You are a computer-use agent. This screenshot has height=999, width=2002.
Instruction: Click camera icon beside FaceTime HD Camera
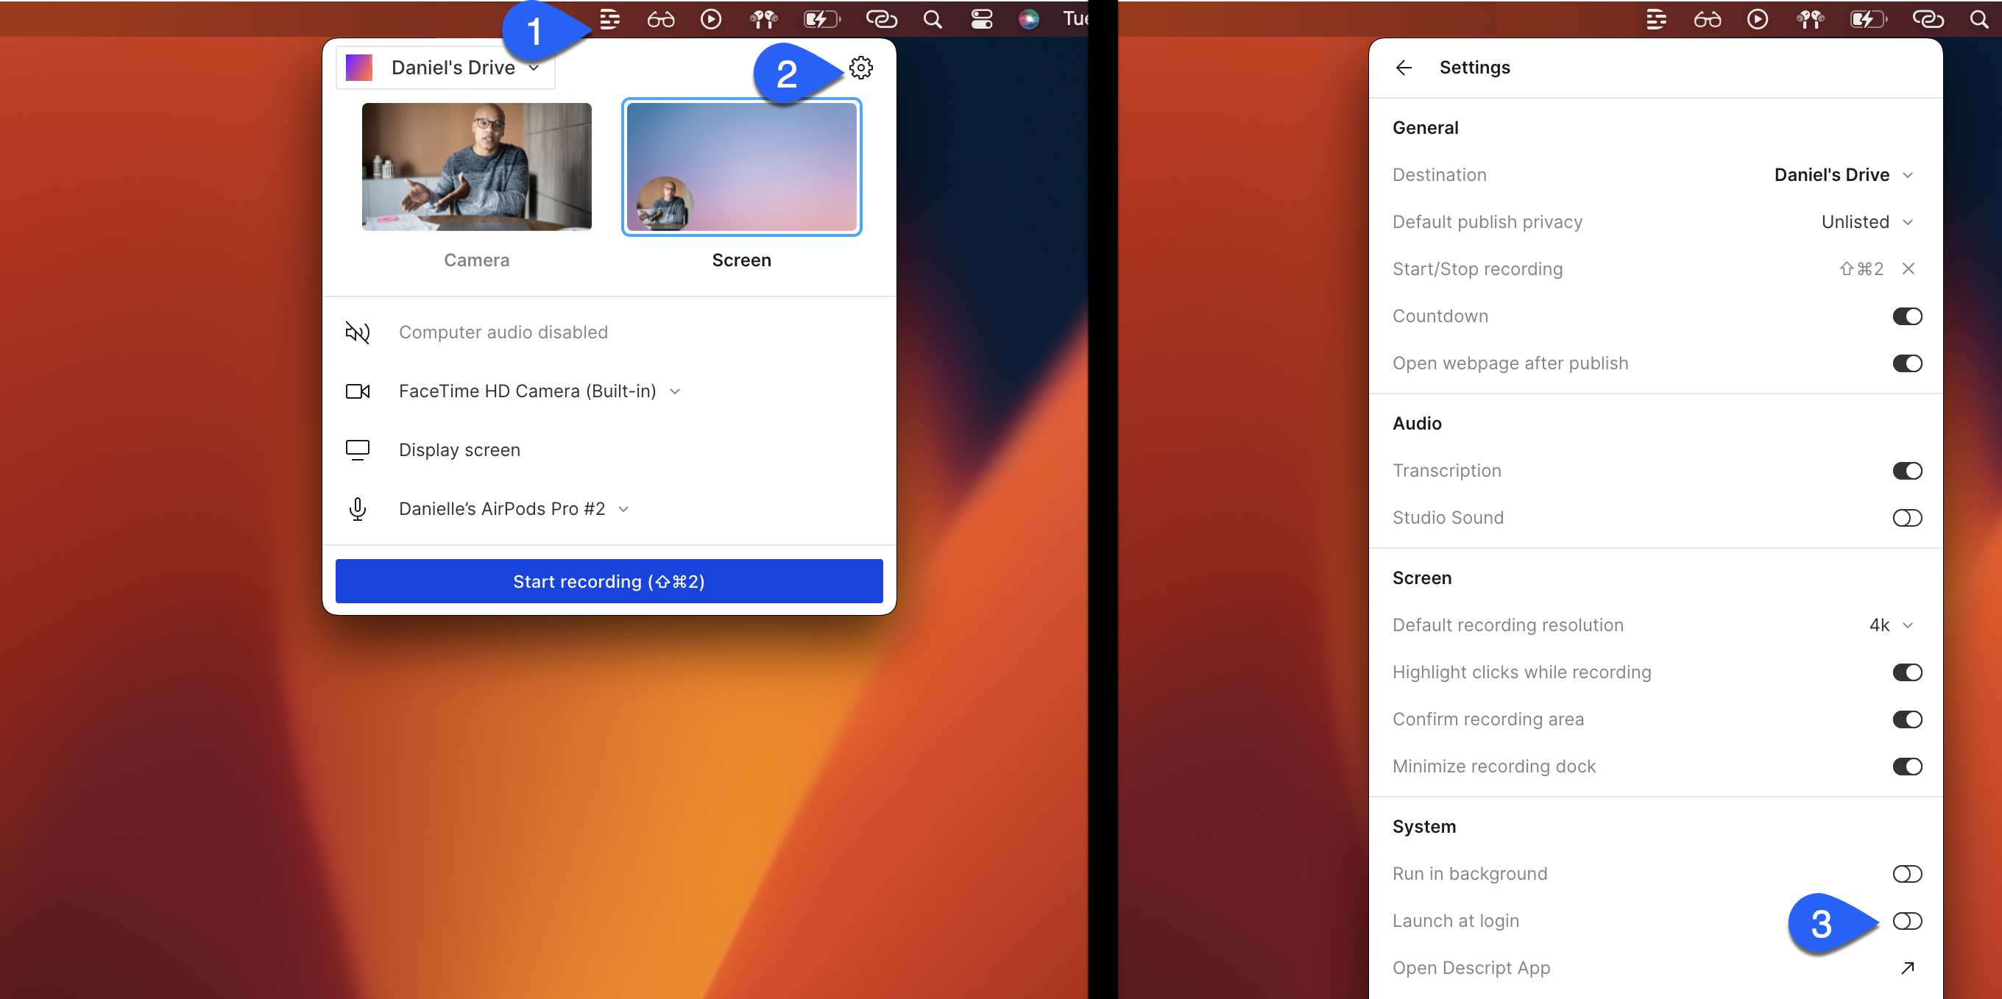pos(358,391)
